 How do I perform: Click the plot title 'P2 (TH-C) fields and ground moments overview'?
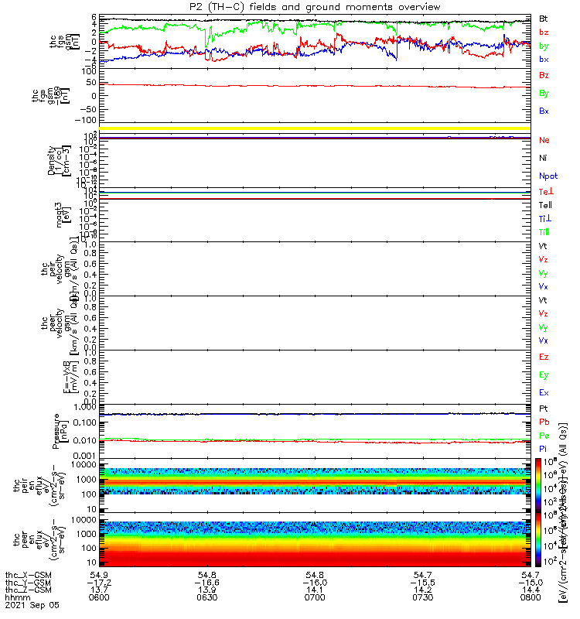pyautogui.click(x=315, y=7)
